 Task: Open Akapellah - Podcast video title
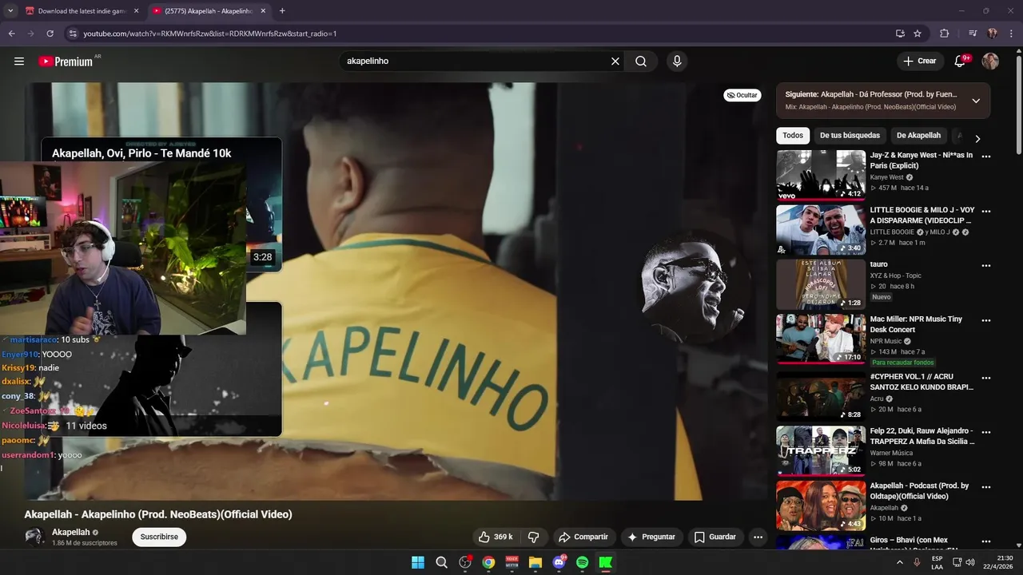(x=920, y=491)
